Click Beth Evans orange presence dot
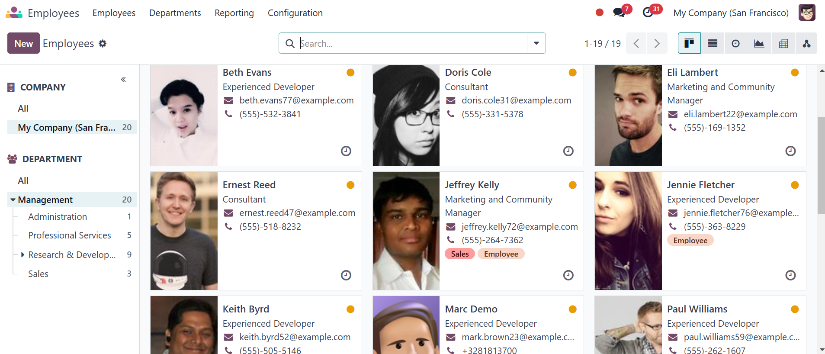Image resolution: width=825 pixels, height=354 pixels. pyautogui.click(x=350, y=72)
